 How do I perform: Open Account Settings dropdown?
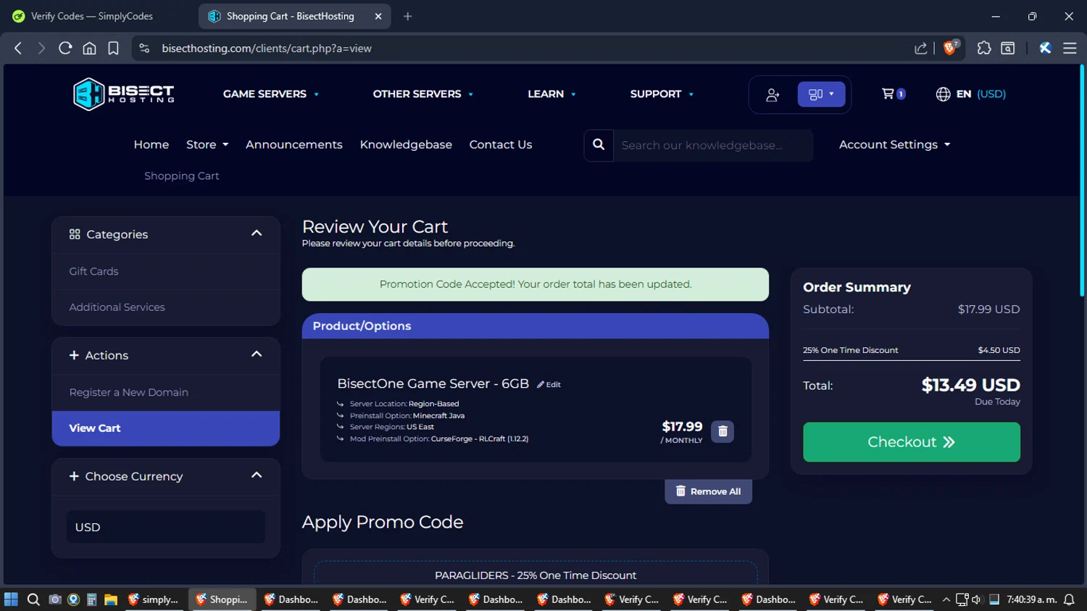pyautogui.click(x=894, y=144)
